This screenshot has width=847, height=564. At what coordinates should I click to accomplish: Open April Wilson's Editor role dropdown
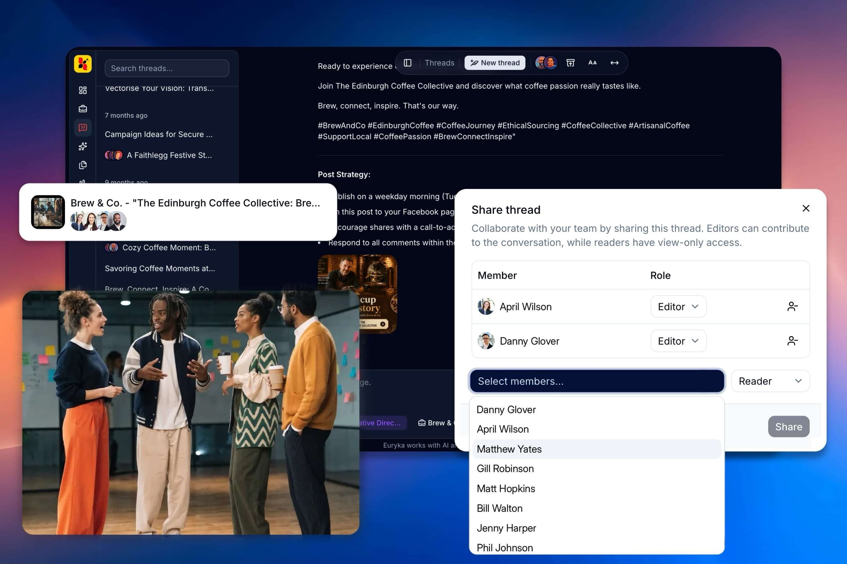(x=678, y=306)
